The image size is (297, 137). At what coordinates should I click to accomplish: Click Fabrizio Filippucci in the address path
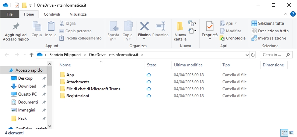tap(65, 55)
